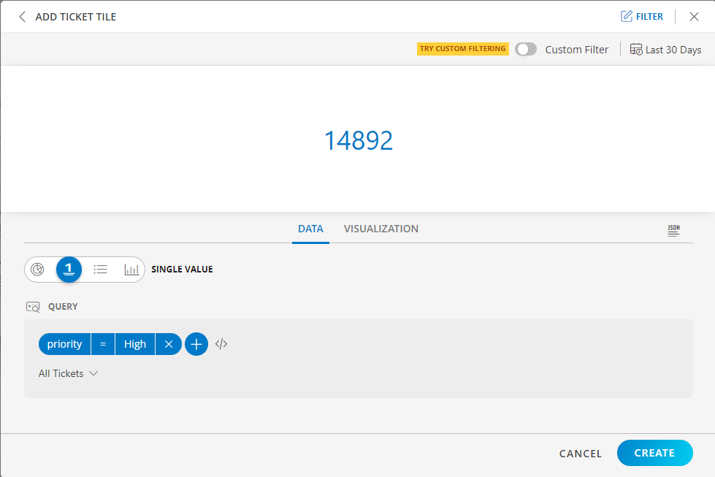This screenshot has height=477, width=715.
Task: Click the query search icon
Action: pos(33,307)
